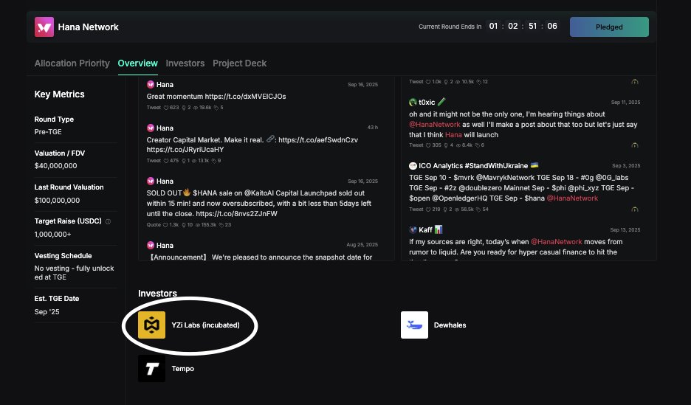This screenshot has width=691, height=405.
Task: Click the Key Metrics heading
Action: 60,94
